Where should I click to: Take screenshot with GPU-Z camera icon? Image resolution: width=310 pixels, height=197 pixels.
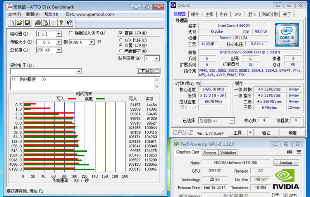click(x=289, y=152)
